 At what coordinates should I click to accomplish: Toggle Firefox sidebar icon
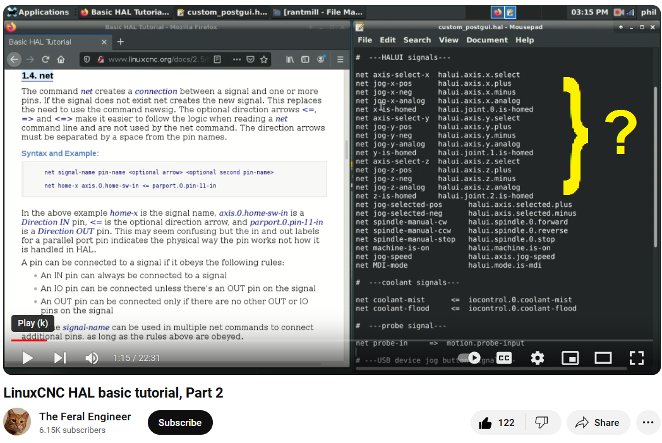(305, 59)
